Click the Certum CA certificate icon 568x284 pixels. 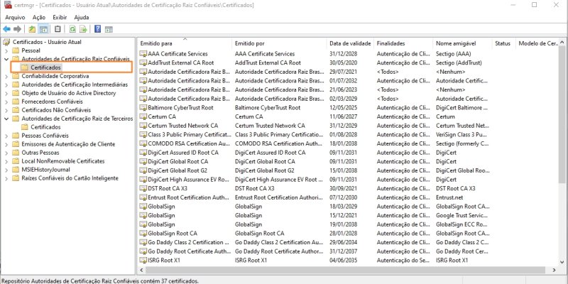(x=143, y=116)
